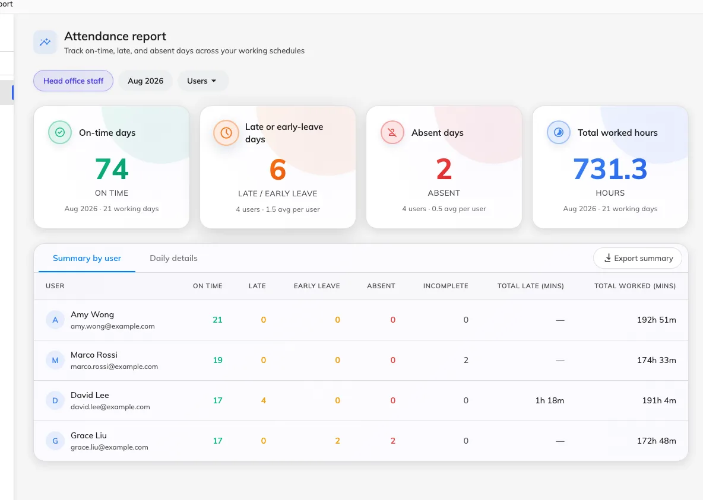Viewport: 703px width, 500px height.
Task: Click the name Amy Wong
Action: click(92, 314)
